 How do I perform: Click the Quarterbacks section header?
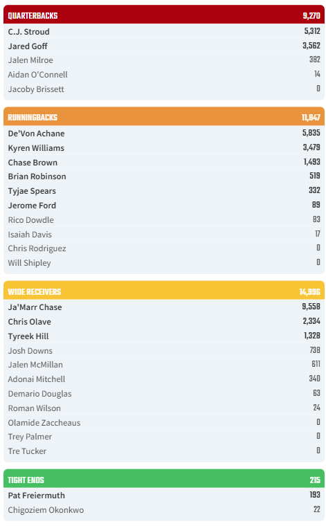pyautogui.click(x=164, y=15)
